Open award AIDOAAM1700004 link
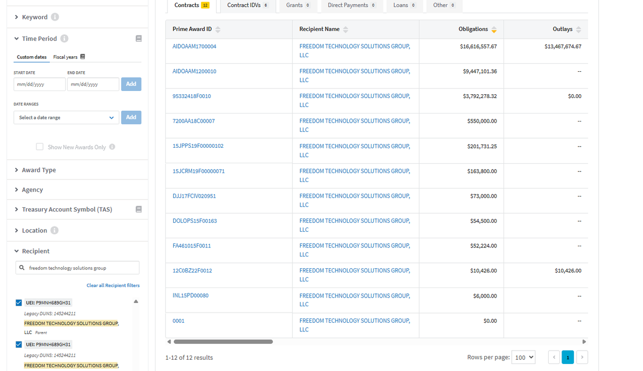The image size is (643, 371). [x=194, y=47]
